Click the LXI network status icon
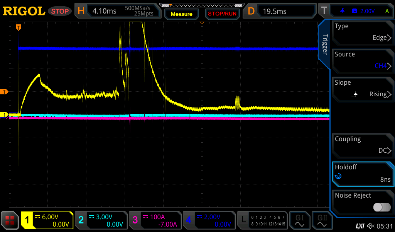 click(x=360, y=226)
